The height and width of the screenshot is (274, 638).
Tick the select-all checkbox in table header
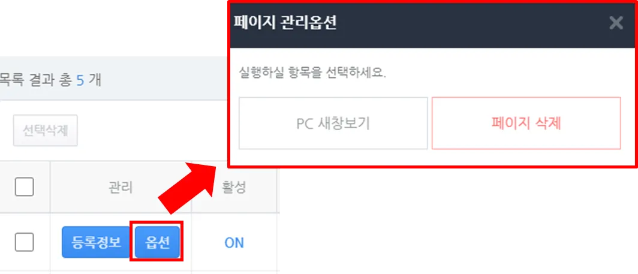coord(25,187)
